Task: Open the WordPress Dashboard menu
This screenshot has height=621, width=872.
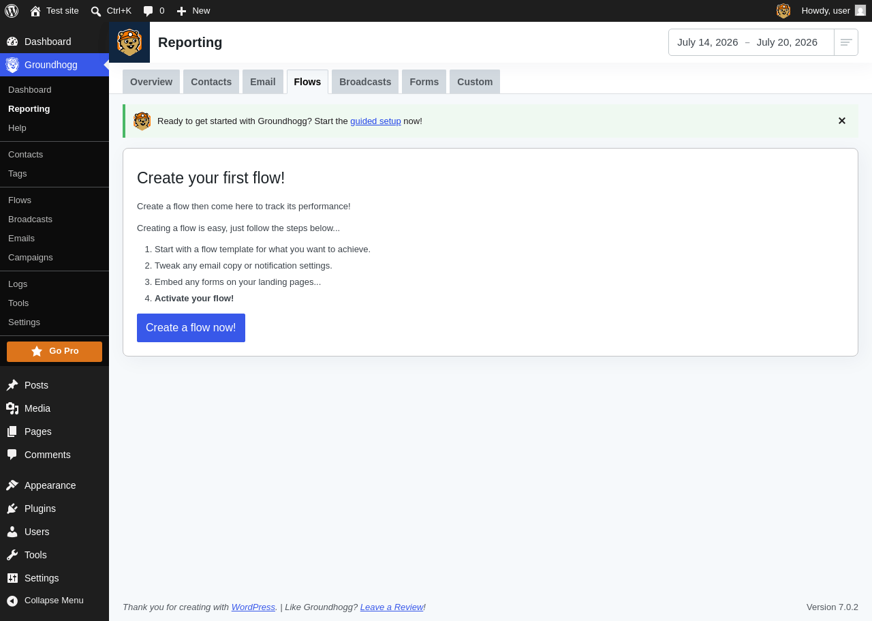Action: [x=54, y=42]
